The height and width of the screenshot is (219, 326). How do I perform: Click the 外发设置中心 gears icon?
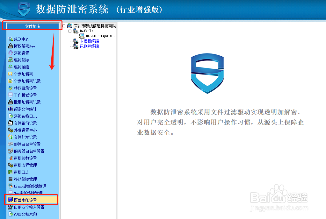tap(11, 130)
